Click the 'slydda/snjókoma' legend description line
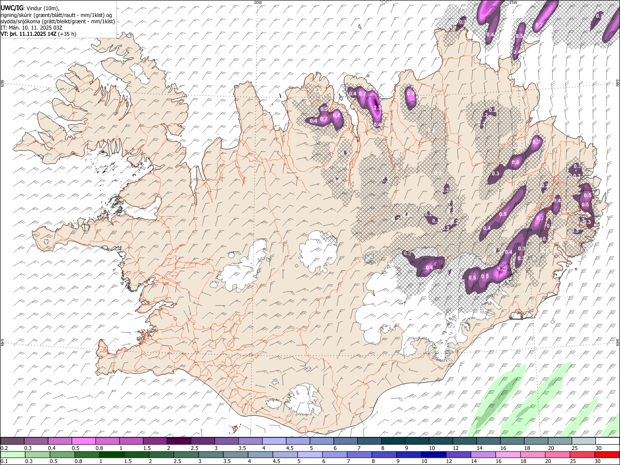620x465 pixels. 58,21
